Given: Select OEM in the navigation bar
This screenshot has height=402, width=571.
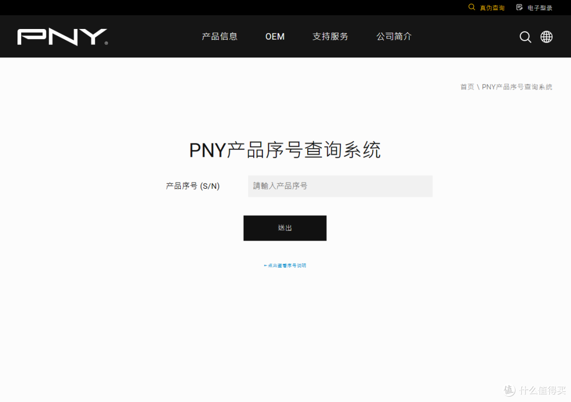Looking at the screenshot, I should [x=275, y=36].
